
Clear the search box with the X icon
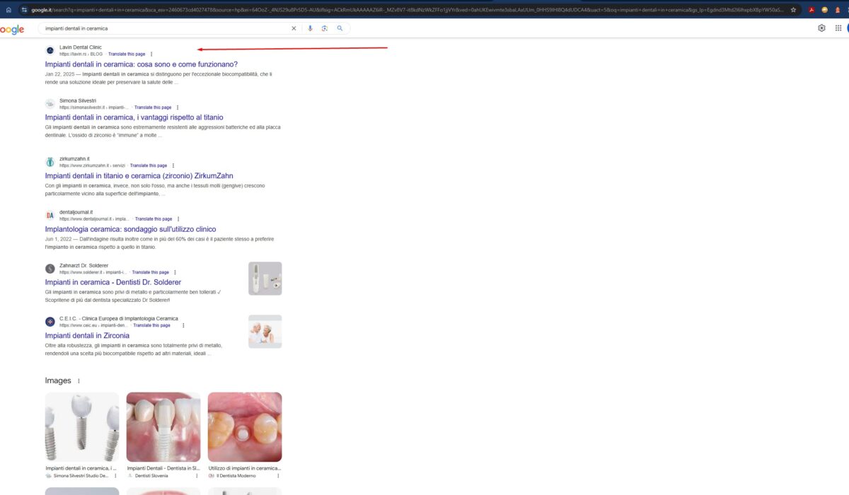[294, 28]
